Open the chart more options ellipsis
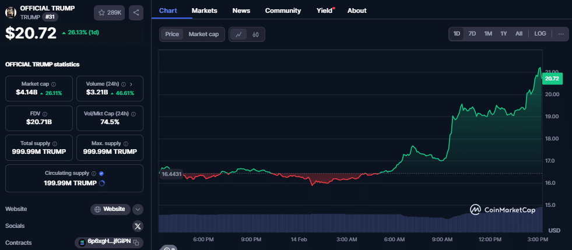Viewport: 572px width, 250px height. [561, 34]
